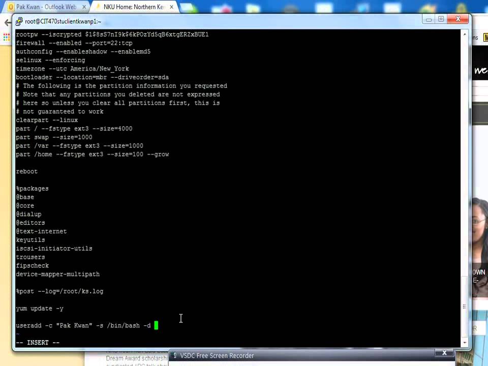Click the '-- INSERT --' vim status line
The image size is (488, 366).
pos(38,343)
